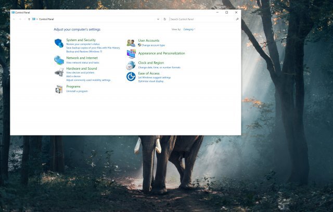Open the Hardware and Sound printer icon
333x212 pixels.
[x=59, y=72]
